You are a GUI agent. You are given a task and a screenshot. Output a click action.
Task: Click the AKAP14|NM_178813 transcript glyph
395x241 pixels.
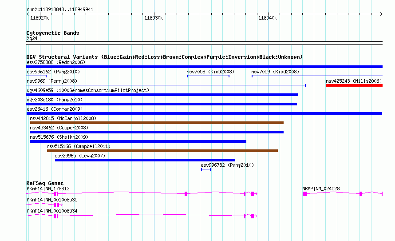(x=142, y=193)
